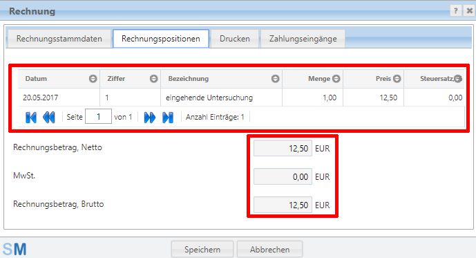Click the Seite page number field
476x258 pixels.
click(x=98, y=117)
